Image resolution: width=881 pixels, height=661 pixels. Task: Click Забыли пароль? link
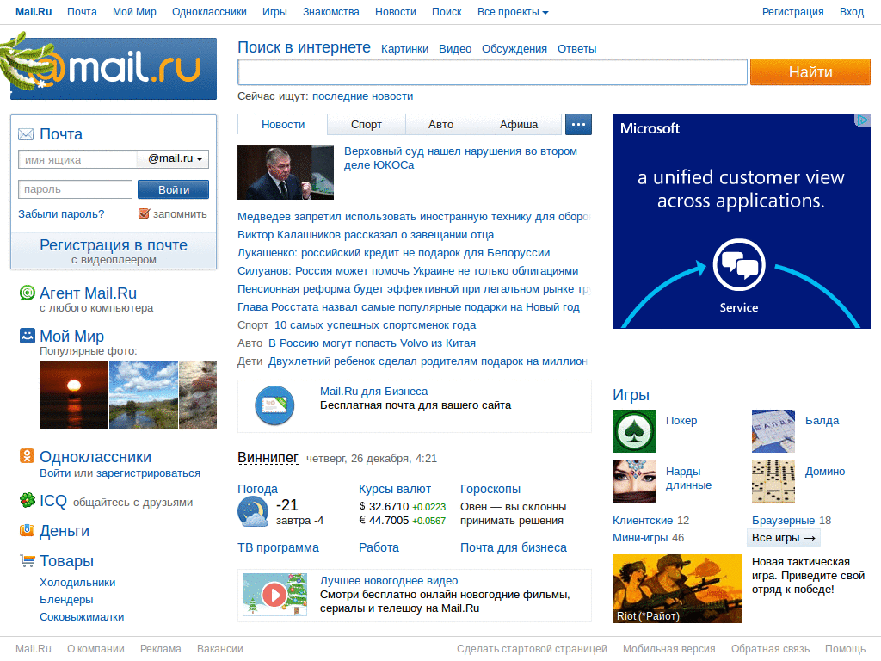[61, 214]
